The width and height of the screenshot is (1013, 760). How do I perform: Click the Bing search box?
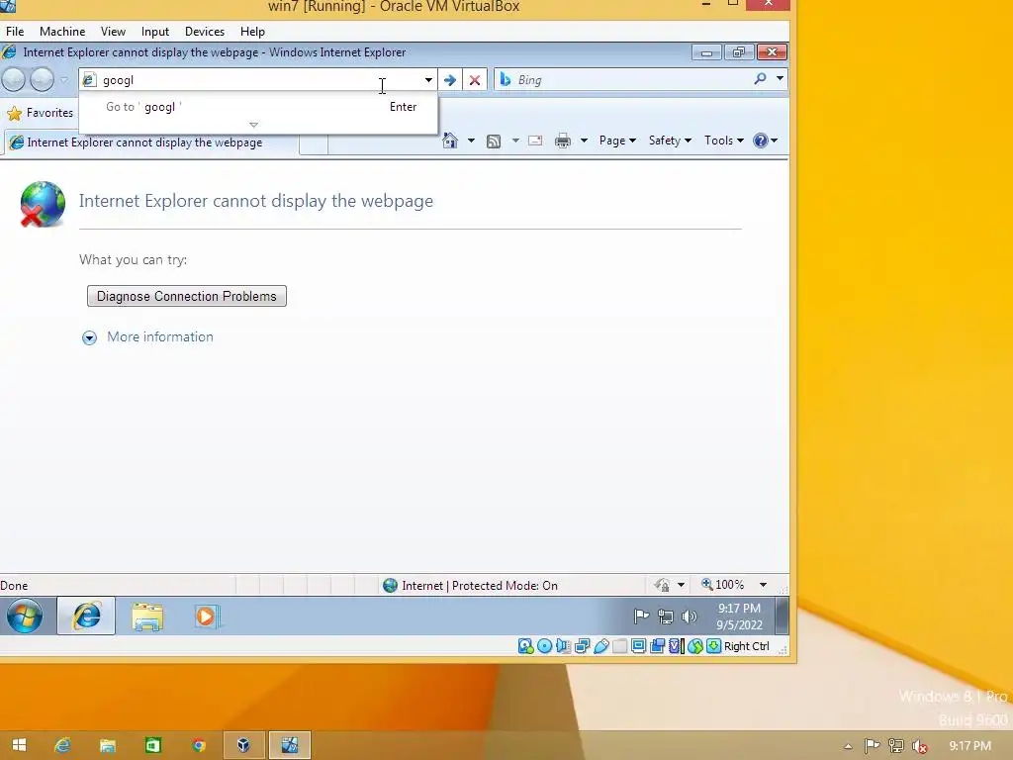point(623,79)
